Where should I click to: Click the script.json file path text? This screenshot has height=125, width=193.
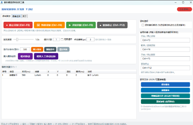(164, 108)
